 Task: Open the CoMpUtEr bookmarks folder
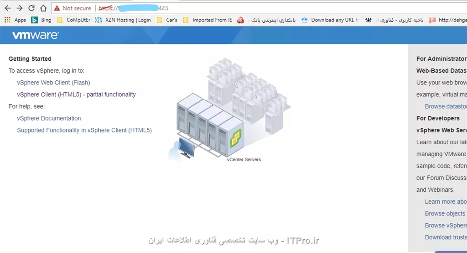pos(74,20)
